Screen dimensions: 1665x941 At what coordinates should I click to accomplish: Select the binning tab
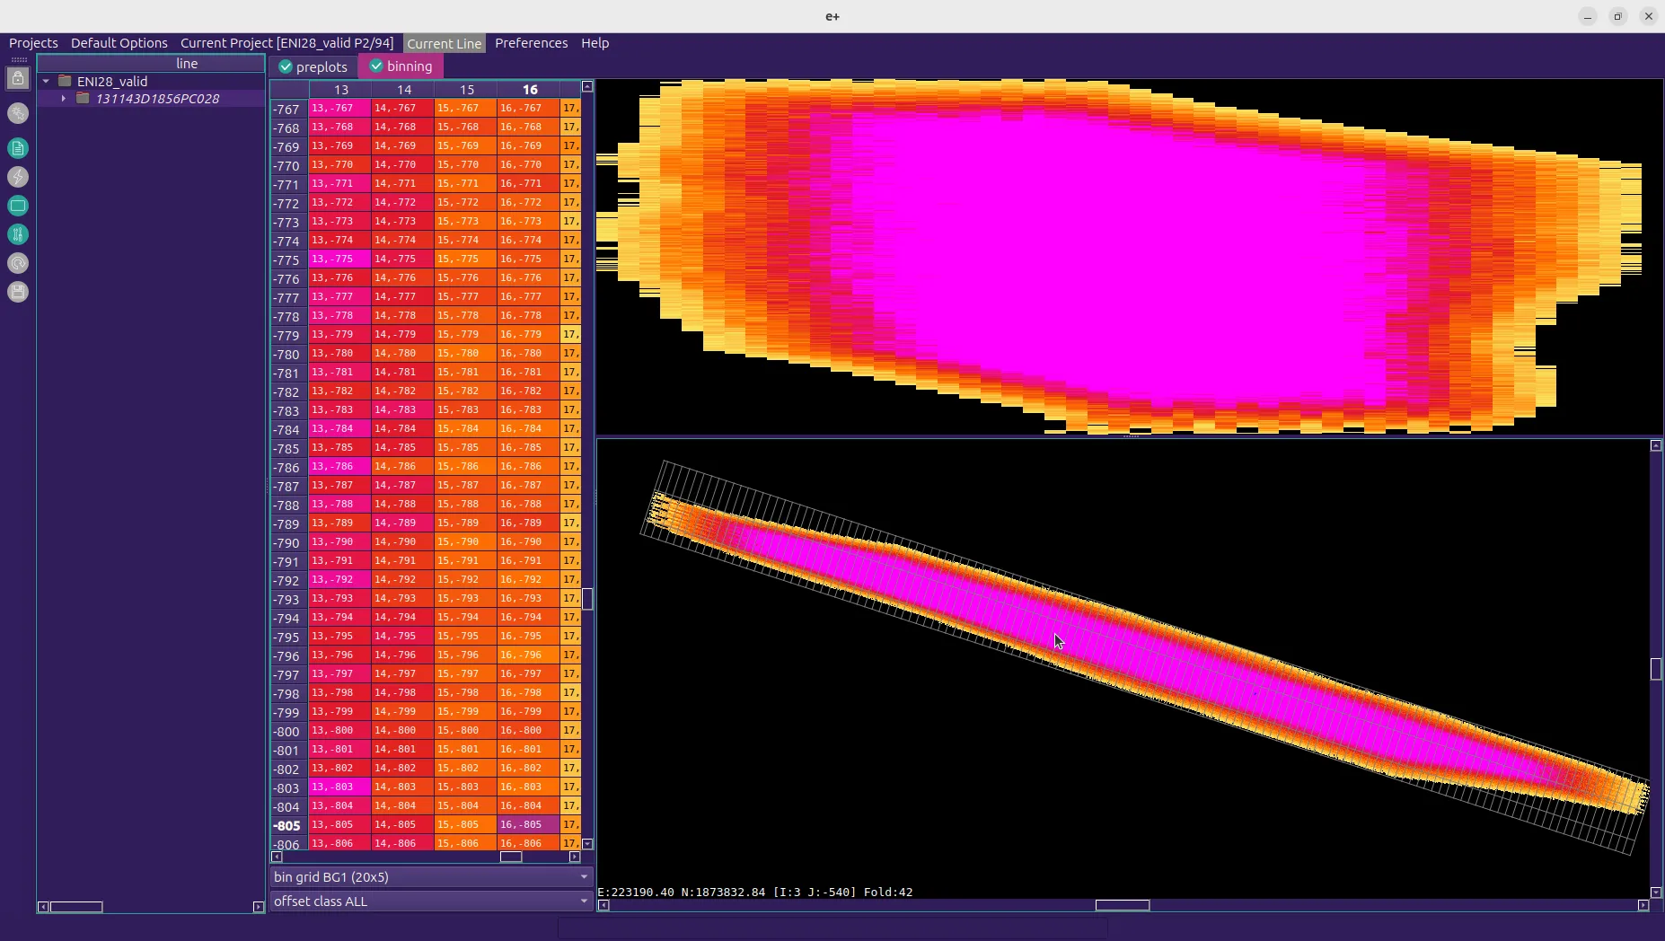pyautogui.click(x=401, y=66)
